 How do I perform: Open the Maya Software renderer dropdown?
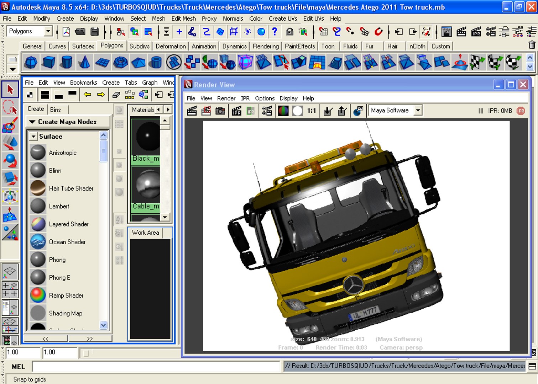[x=418, y=111]
